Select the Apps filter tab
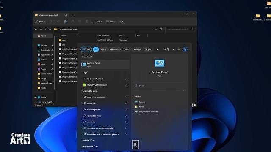This screenshot has width=271, height=152. tap(103, 49)
